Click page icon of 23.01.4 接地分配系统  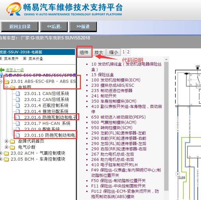pos(18,112)
